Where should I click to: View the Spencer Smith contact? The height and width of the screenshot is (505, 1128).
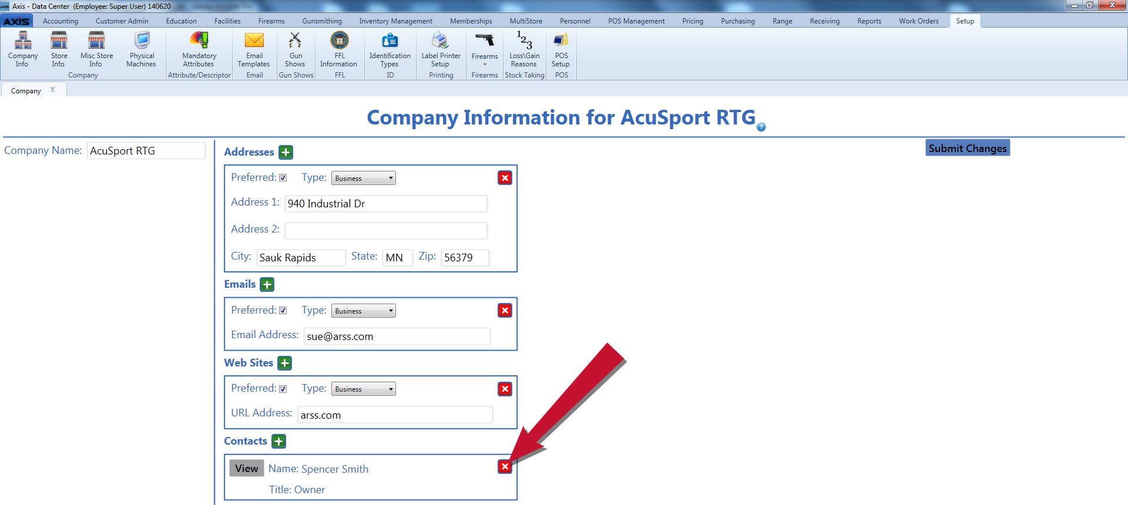[246, 469]
